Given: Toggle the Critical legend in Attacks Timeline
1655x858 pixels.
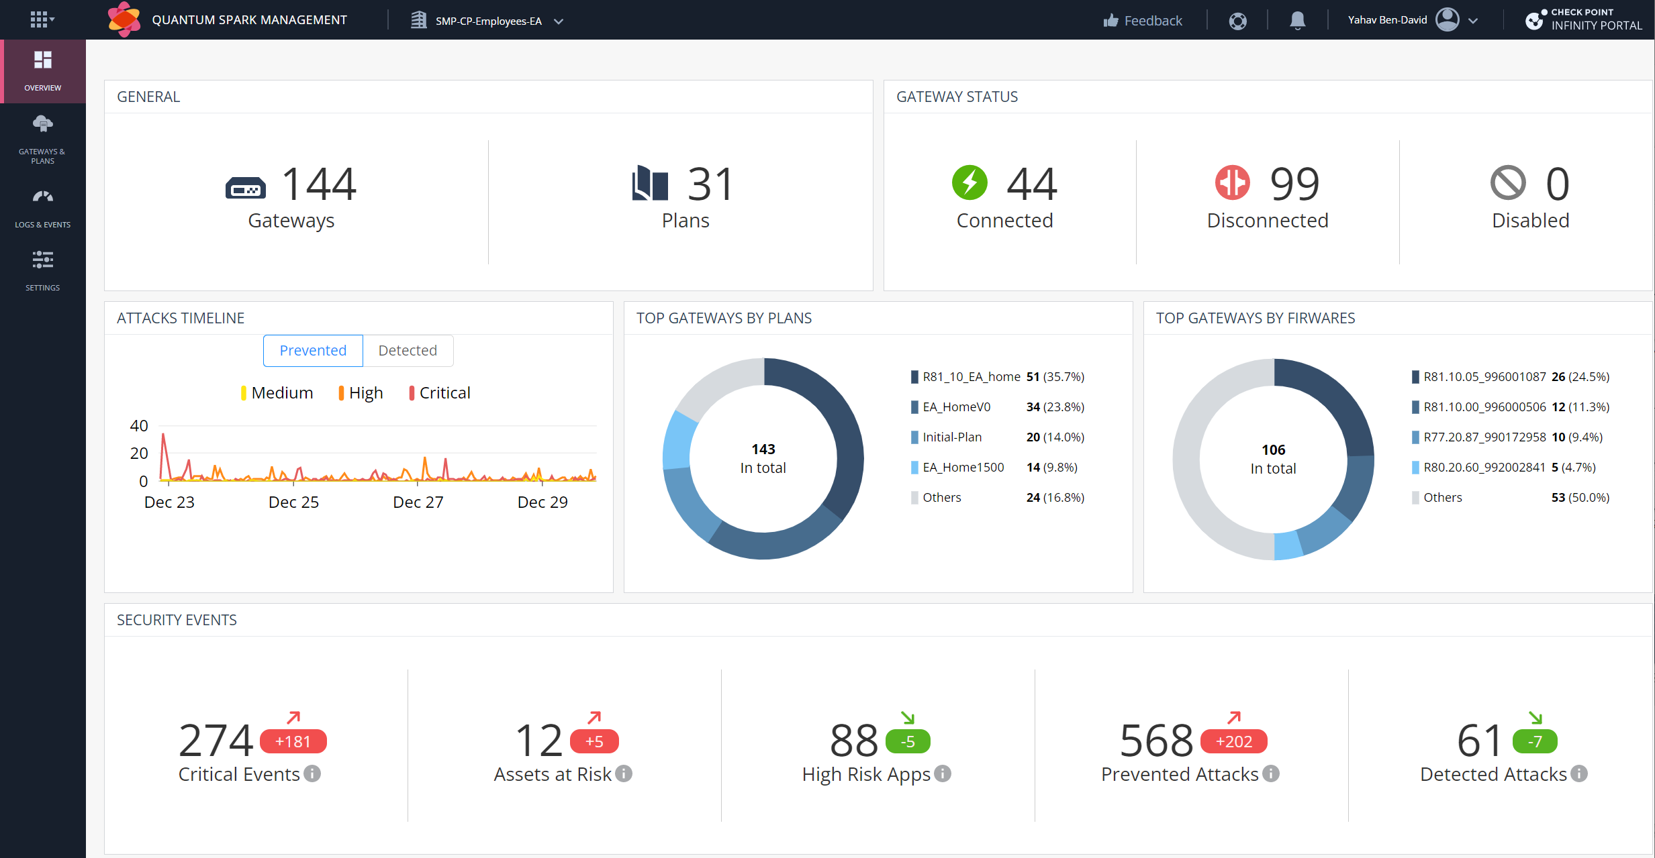Looking at the screenshot, I should click(438, 392).
